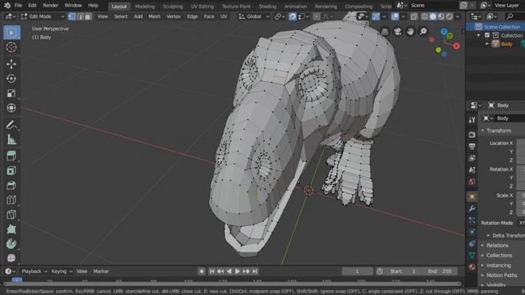Open Render properties tab
Image resolution: width=525 pixels, height=295 pixels.
[472, 134]
